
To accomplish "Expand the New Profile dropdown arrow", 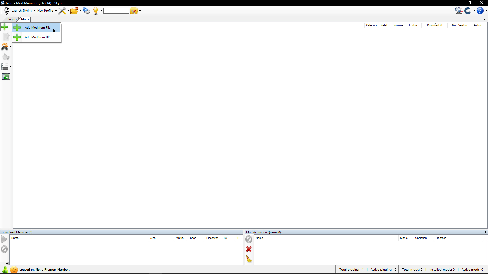I will click(x=56, y=11).
